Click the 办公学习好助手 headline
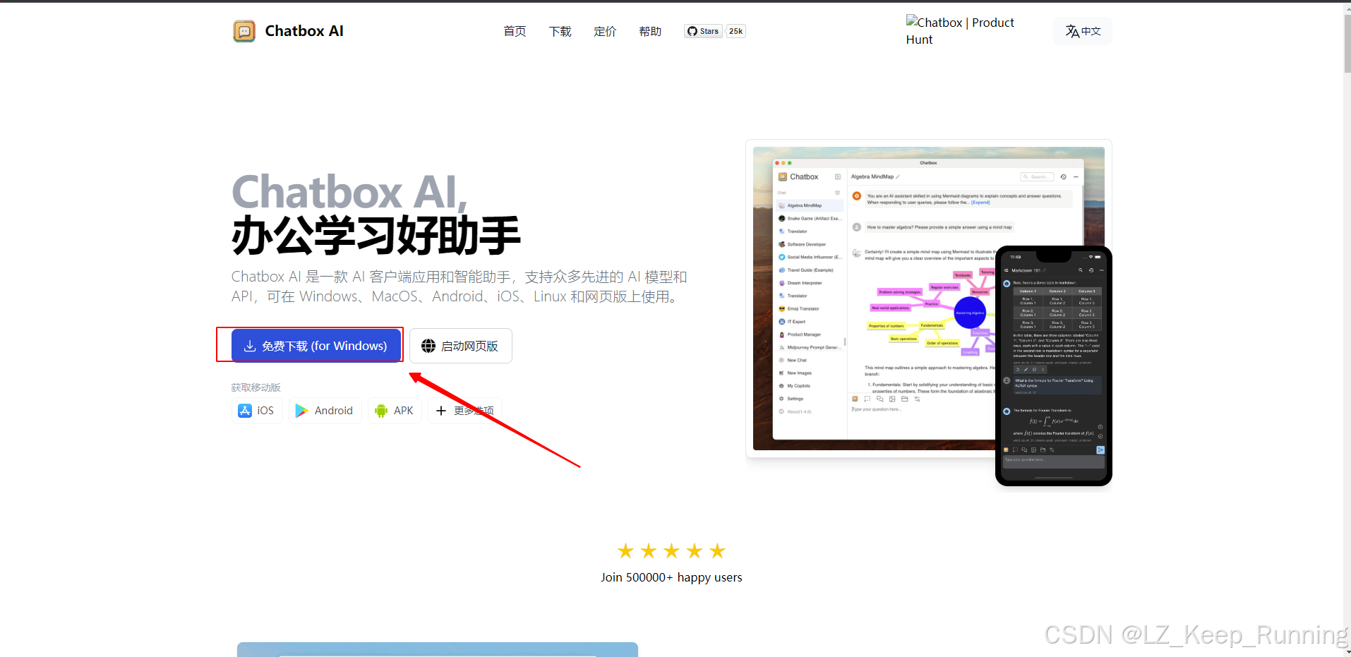 pyautogui.click(x=376, y=236)
